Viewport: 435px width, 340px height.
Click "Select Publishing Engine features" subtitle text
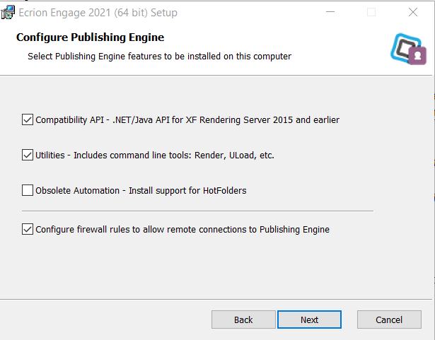pos(160,57)
